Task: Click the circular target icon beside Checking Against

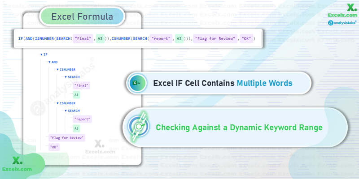Action: [138, 126]
